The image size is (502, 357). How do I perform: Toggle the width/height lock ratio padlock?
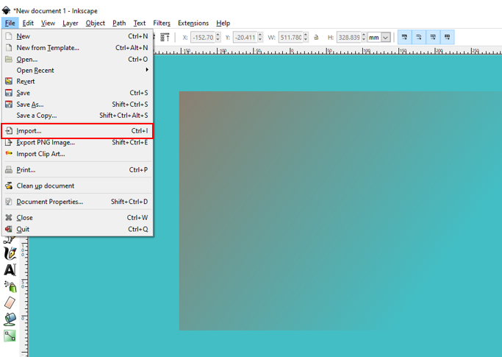316,38
